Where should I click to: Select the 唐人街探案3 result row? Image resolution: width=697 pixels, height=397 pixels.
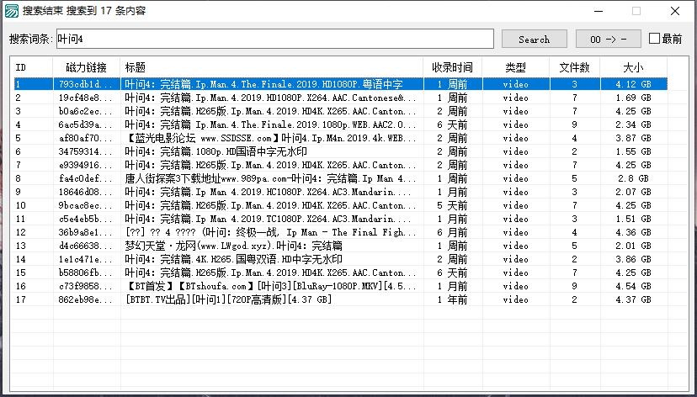click(269, 178)
